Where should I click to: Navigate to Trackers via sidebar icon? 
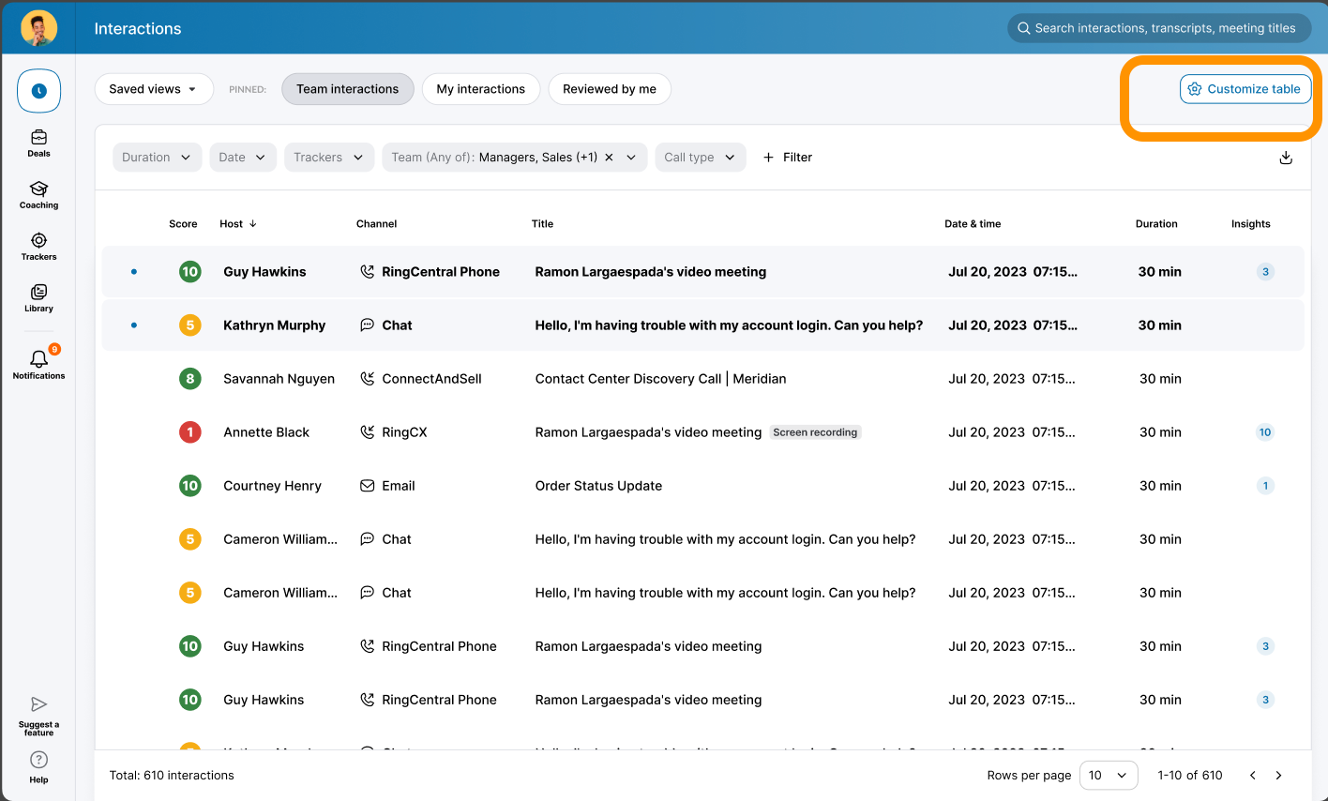tap(38, 246)
